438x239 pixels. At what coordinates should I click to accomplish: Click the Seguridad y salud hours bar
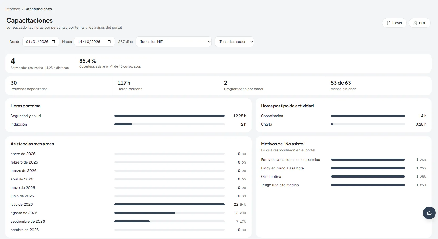(170, 116)
